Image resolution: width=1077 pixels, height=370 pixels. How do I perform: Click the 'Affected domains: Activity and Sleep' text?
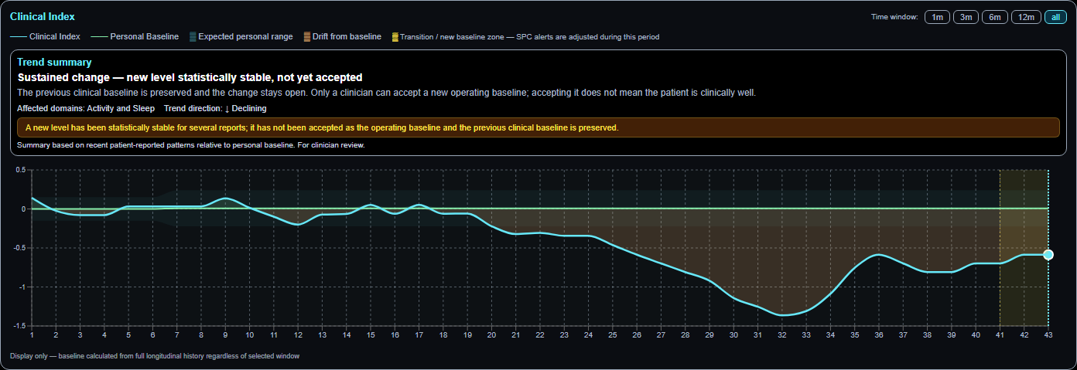coord(85,108)
